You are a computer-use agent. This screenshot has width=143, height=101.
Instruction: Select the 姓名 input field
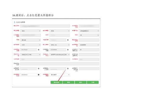coord(60,35)
